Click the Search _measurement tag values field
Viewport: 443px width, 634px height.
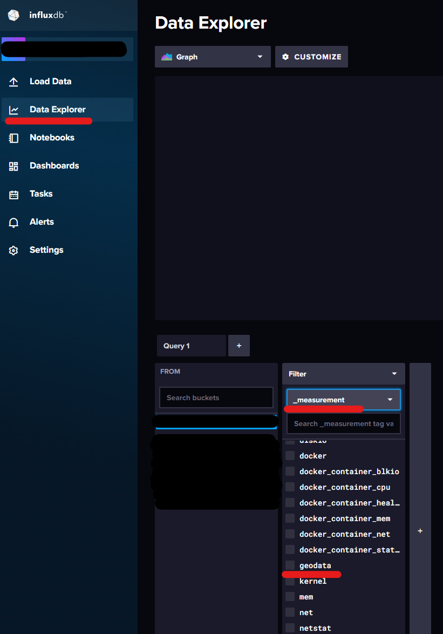344,424
